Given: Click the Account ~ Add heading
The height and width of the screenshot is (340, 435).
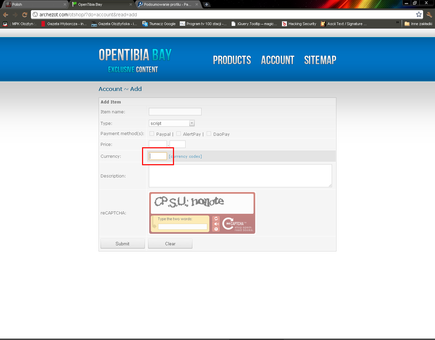Looking at the screenshot, I should coord(120,89).
